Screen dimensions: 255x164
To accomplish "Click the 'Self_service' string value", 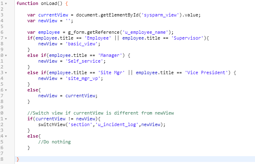I will pos(84,61).
